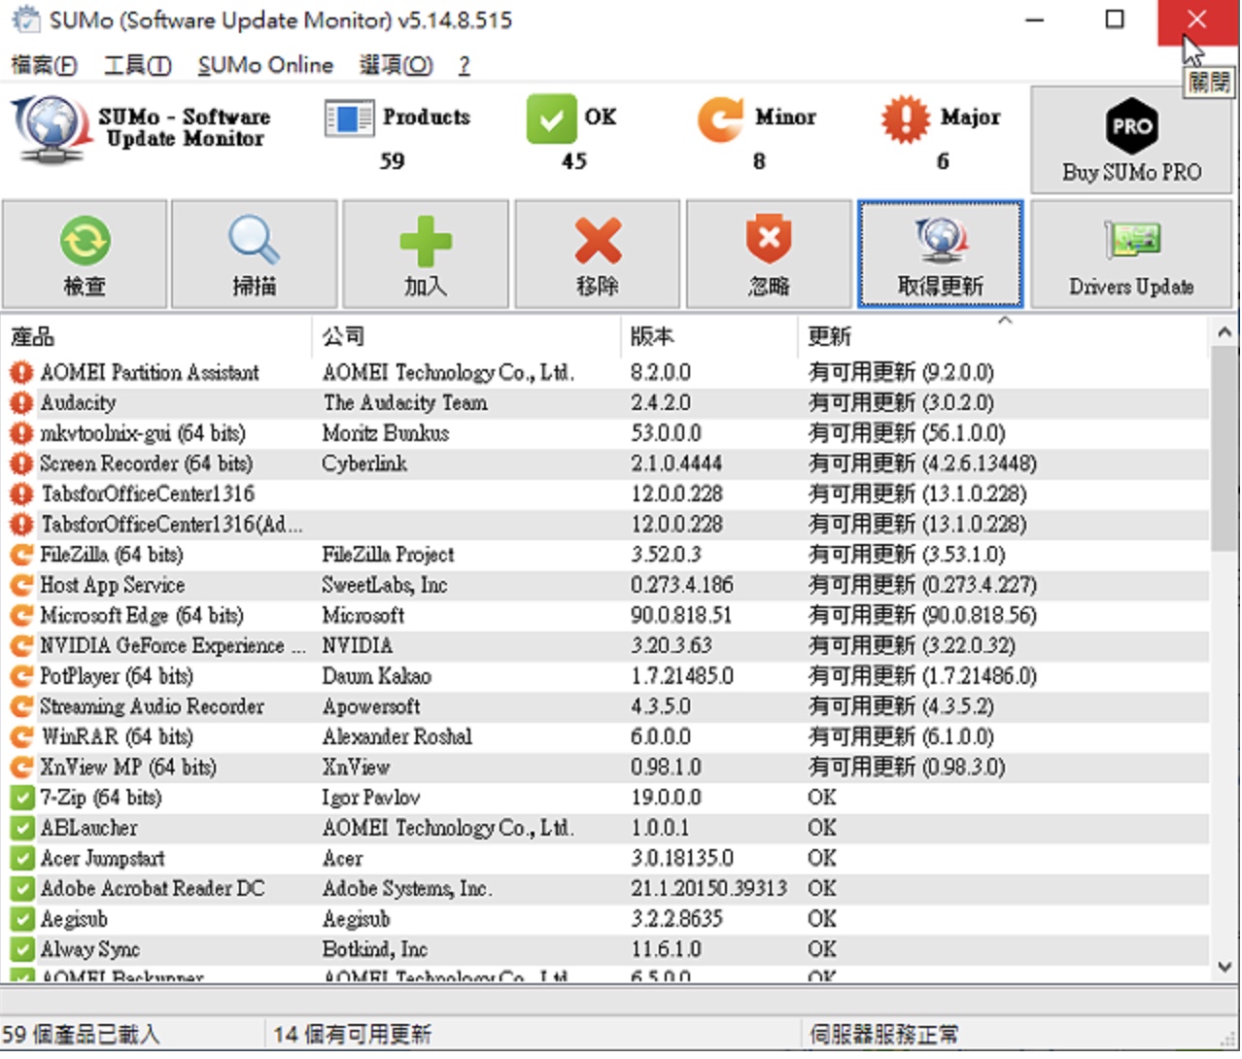This screenshot has height=1059, width=1242.
Task: Click status bar text 59 個產品已載入
Action: point(81,1036)
